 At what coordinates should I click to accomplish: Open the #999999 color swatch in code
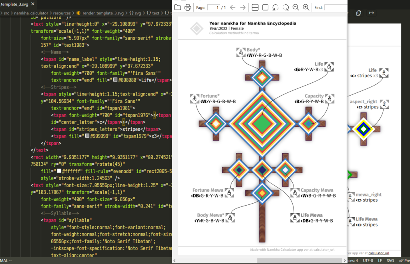point(87,136)
